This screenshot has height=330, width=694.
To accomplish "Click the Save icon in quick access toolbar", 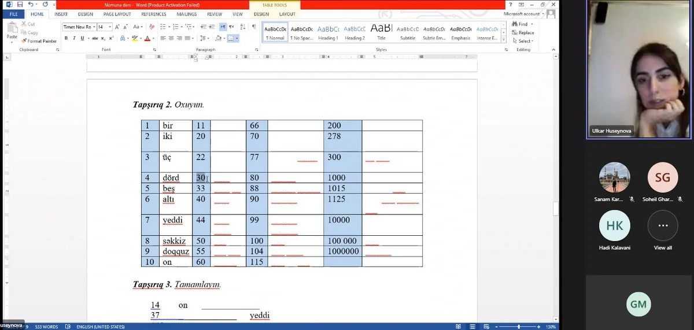I will 19,5.
